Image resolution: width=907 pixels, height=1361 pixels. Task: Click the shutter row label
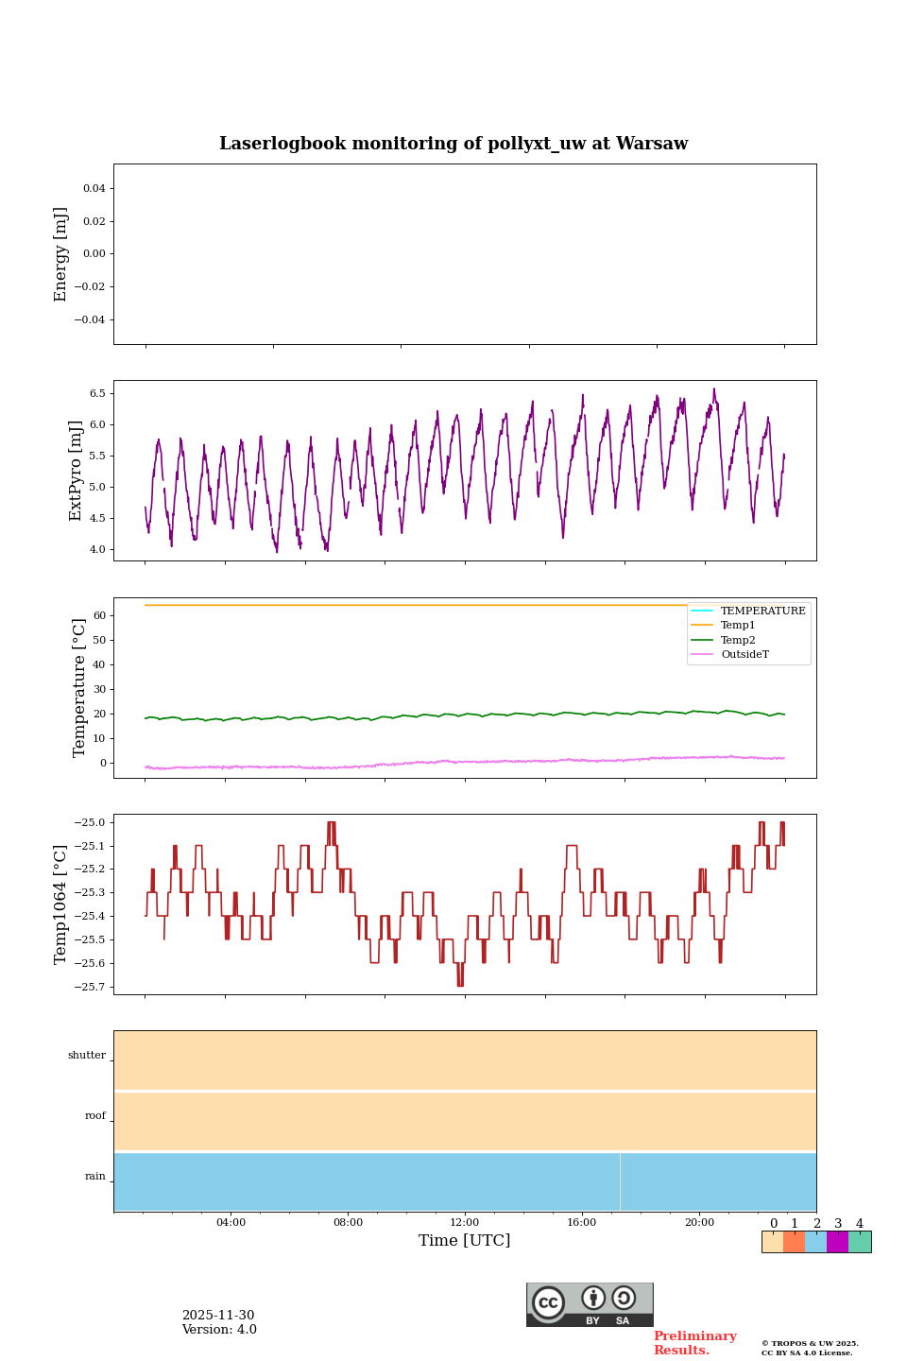(87, 1056)
